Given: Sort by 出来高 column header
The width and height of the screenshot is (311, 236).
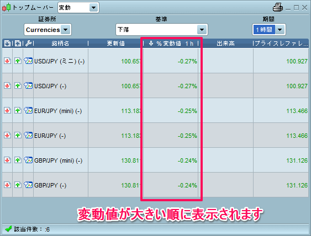Looking at the screenshot, I should (x=226, y=44).
